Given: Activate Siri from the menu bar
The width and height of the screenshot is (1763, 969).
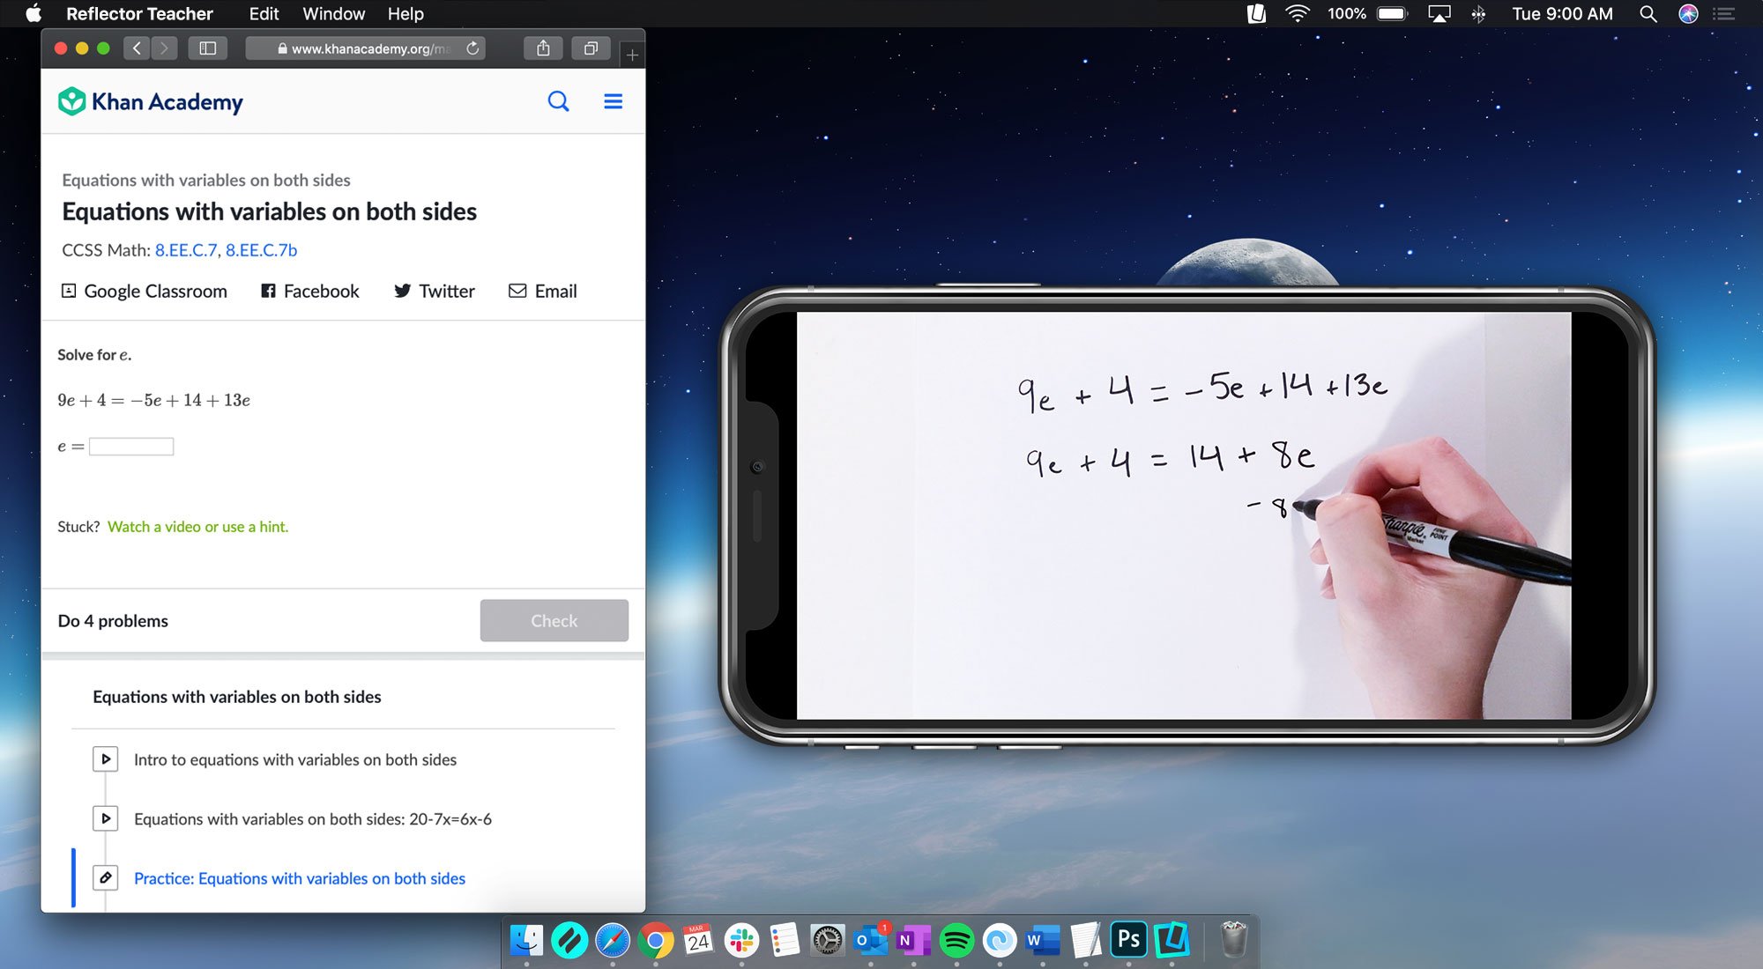Looking at the screenshot, I should (x=1688, y=14).
